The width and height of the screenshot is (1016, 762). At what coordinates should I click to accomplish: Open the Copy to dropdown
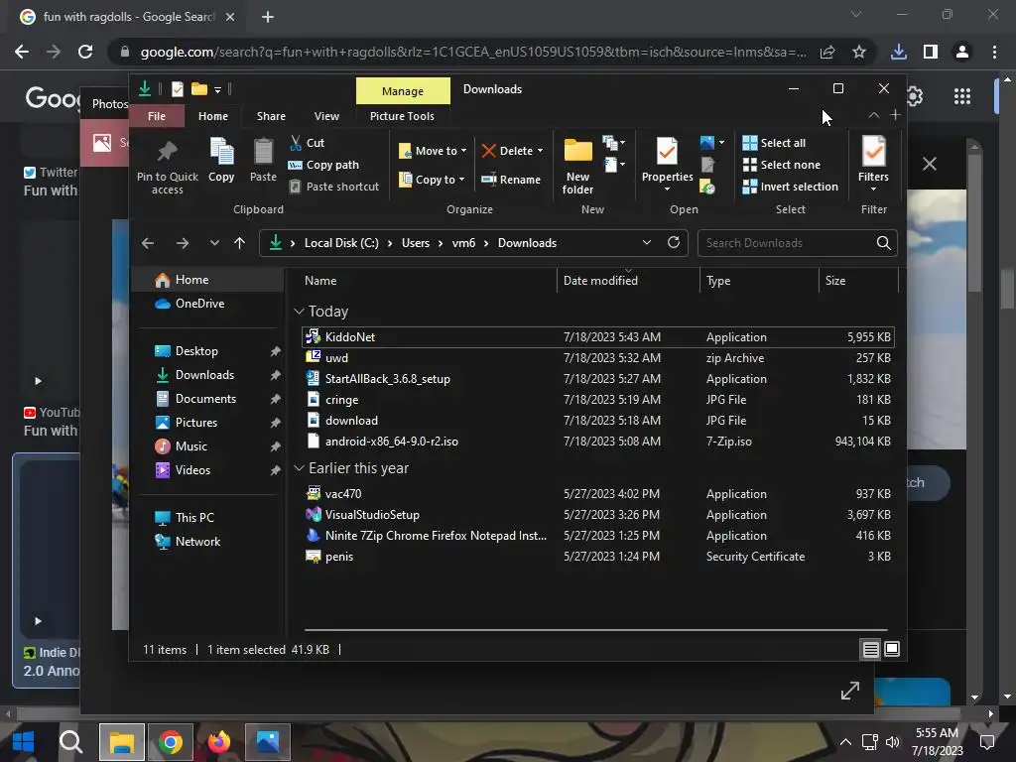click(433, 180)
